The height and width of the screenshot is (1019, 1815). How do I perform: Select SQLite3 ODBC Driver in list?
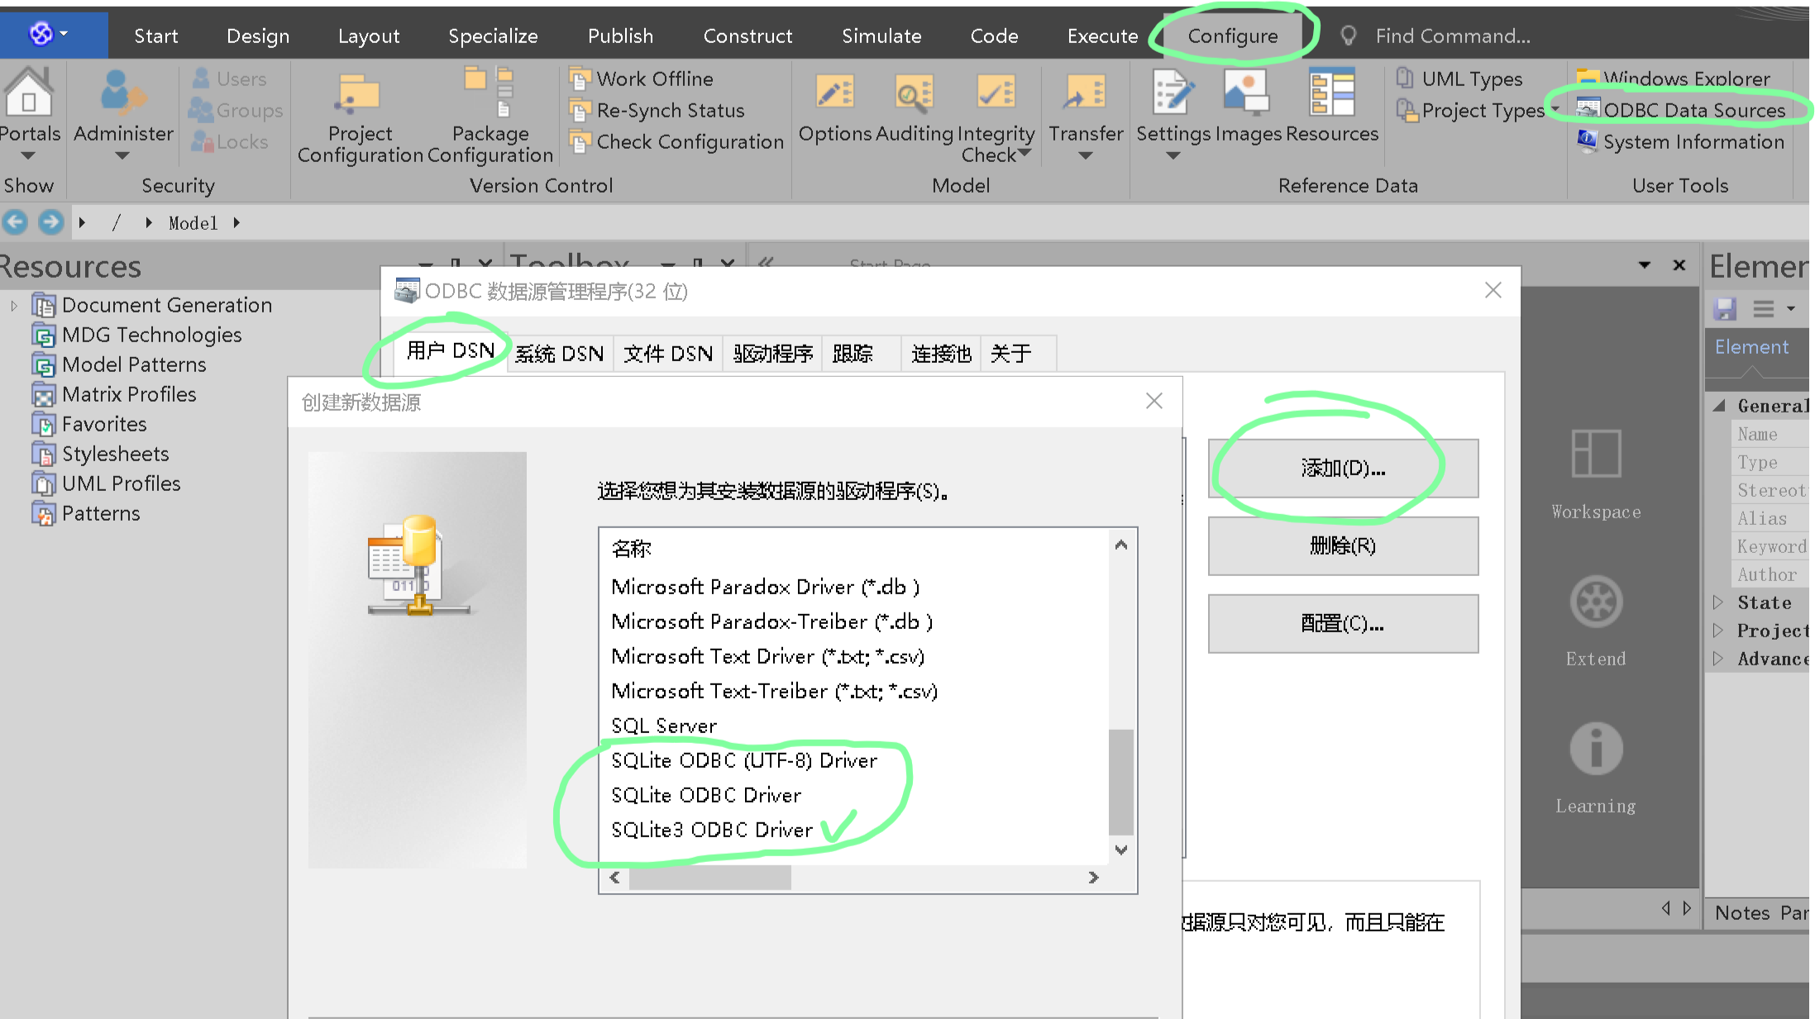pyautogui.click(x=712, y=830)
